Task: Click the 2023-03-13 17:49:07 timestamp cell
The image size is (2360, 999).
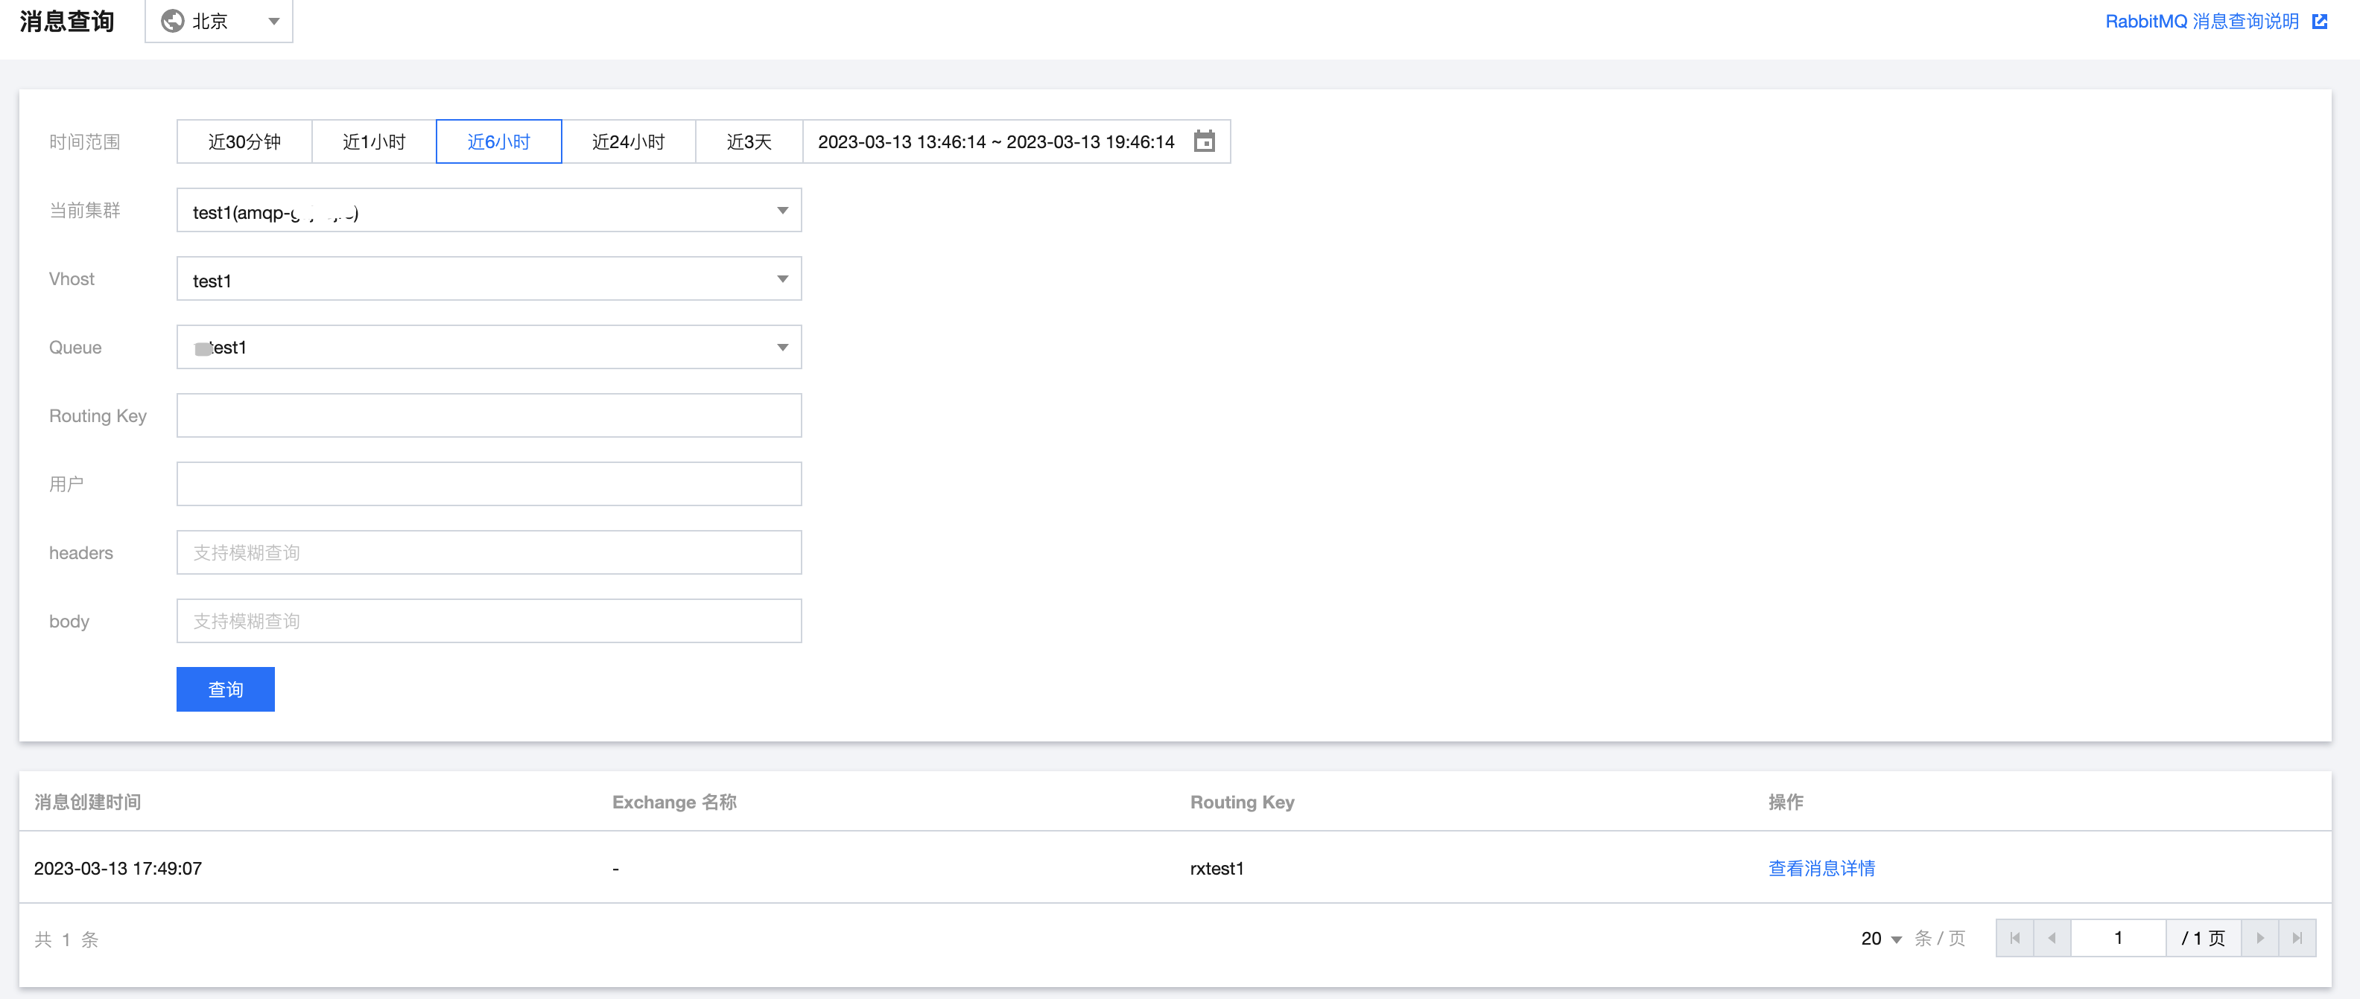Action: click(x=118, y=868)
